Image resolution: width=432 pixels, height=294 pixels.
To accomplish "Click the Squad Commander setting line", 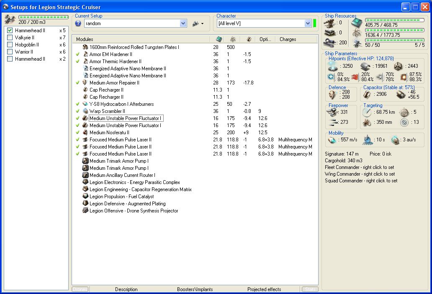I will (361, 181).
